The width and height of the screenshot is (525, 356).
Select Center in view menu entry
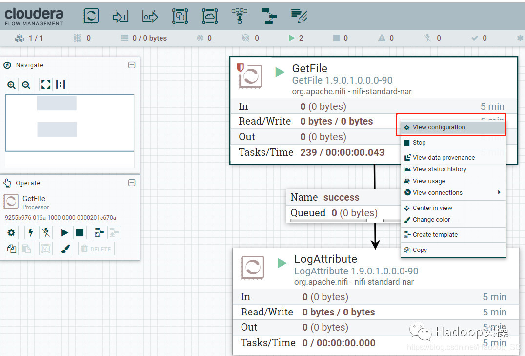453,208
